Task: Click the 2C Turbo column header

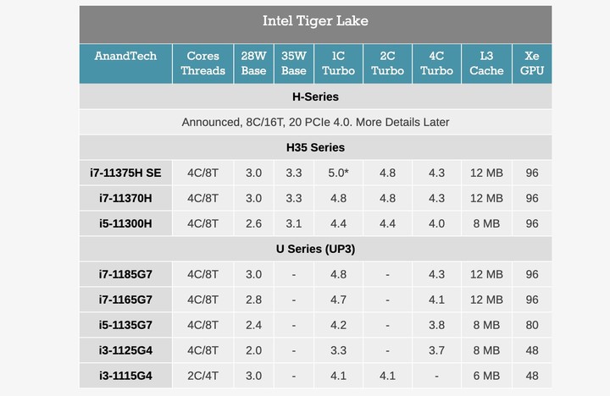Action: click(x=387, y=63)
